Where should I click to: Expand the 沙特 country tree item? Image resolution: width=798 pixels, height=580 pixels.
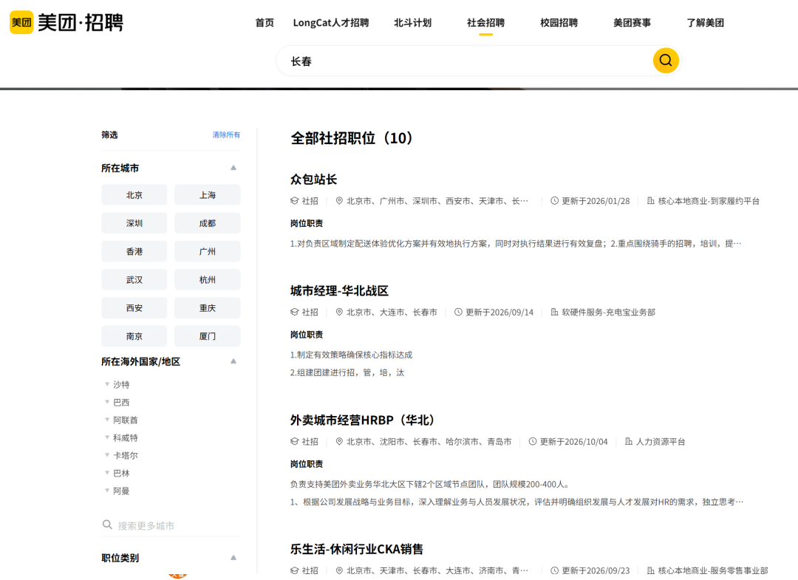point(107,384)
